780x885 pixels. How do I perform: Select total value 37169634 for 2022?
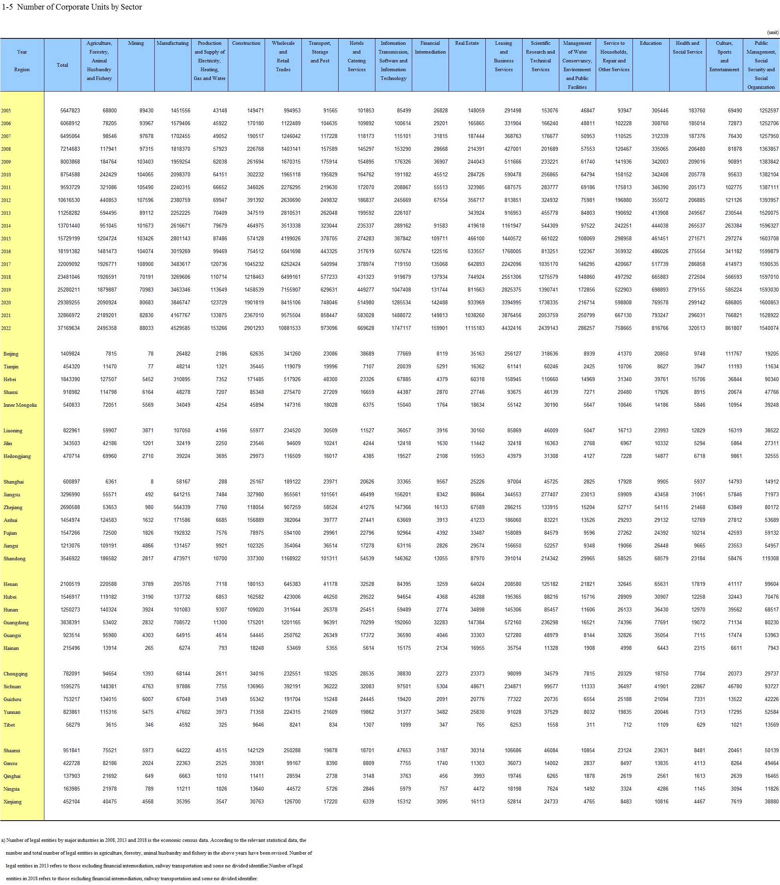point(69,328)
